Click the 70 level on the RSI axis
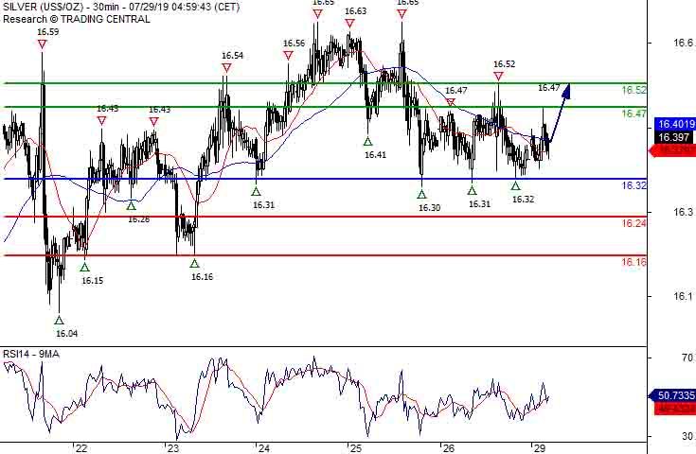 point(688,358)
